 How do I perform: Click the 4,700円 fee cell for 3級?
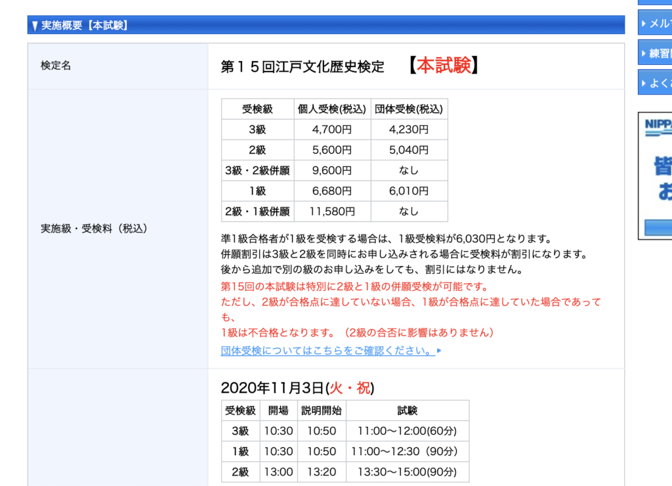click(331, 129)
